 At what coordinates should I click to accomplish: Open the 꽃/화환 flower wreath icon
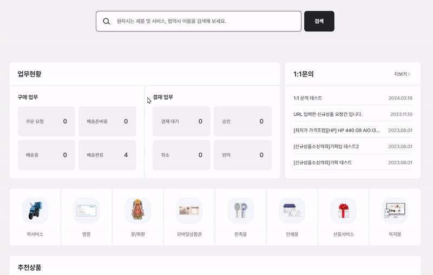(138, 211)
